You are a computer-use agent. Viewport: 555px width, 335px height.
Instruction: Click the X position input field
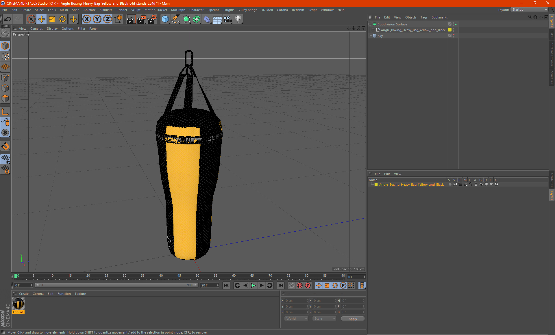click(x=297, y=301)
